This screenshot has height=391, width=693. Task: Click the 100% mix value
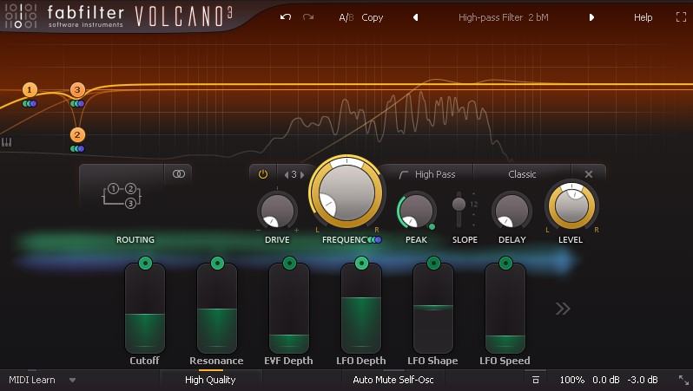[572, 380]
